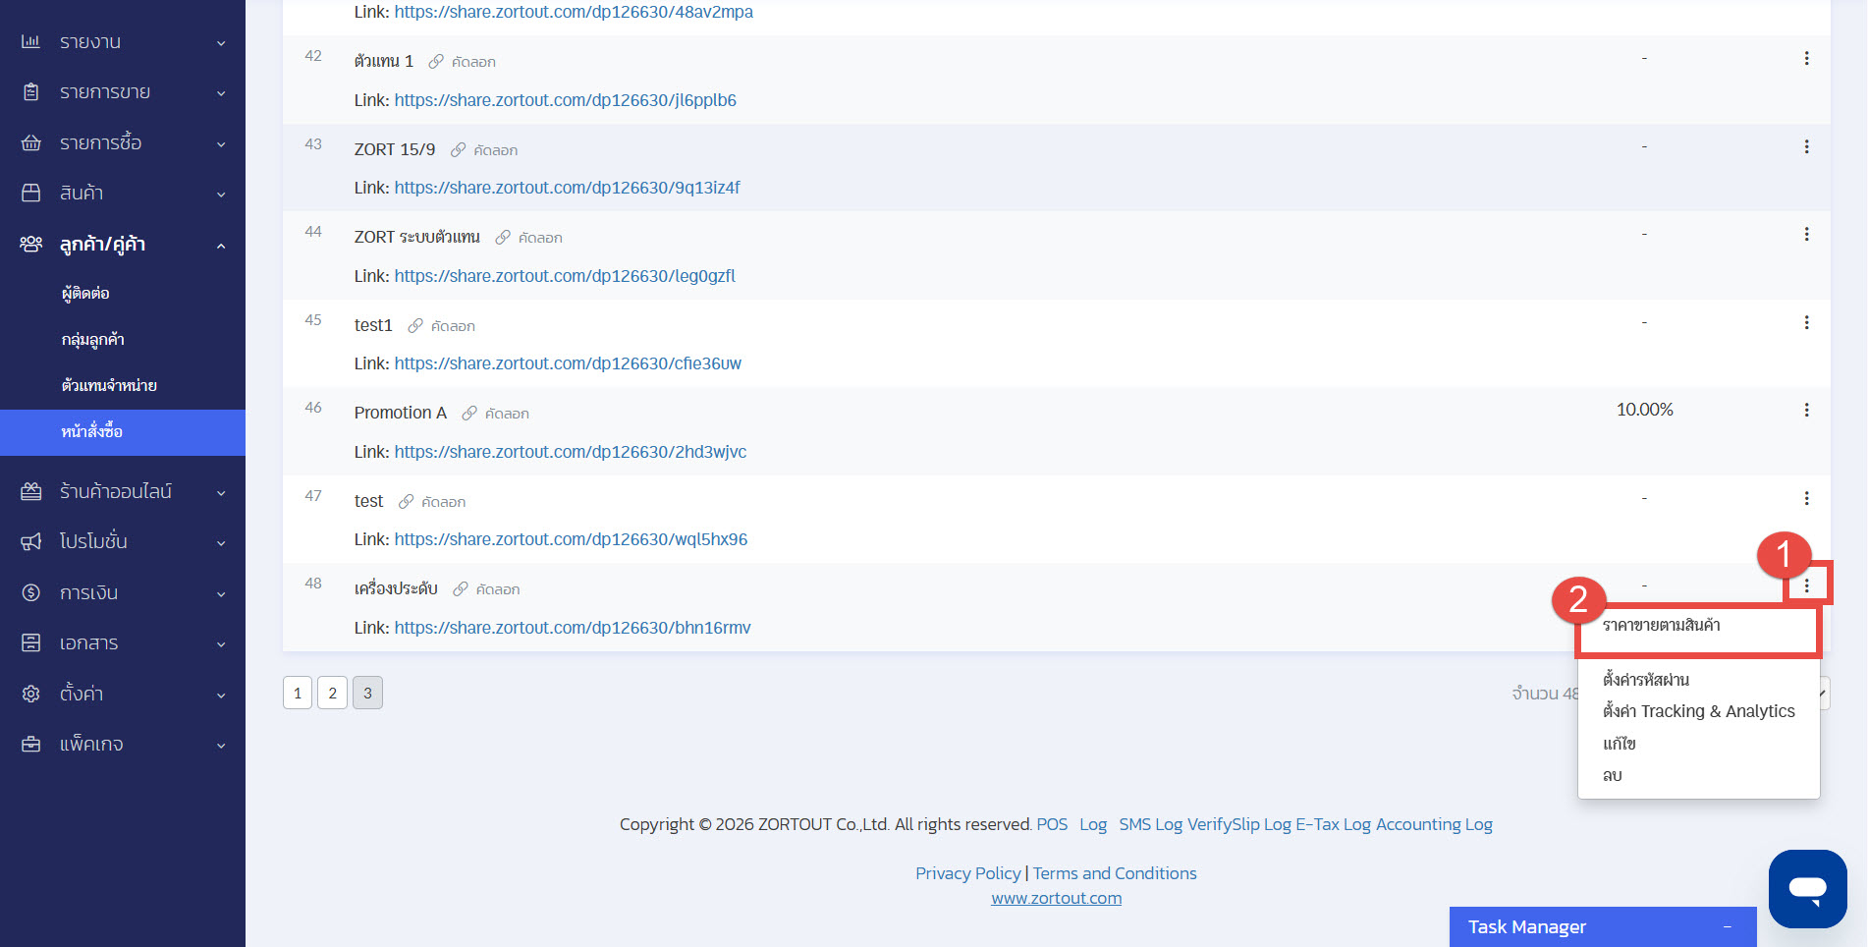Image resolution: width=1868 pixels, height=947 pixels.
Task: Click the copy link icon beside เครื่องประดับ
Action: coord(461,589)
